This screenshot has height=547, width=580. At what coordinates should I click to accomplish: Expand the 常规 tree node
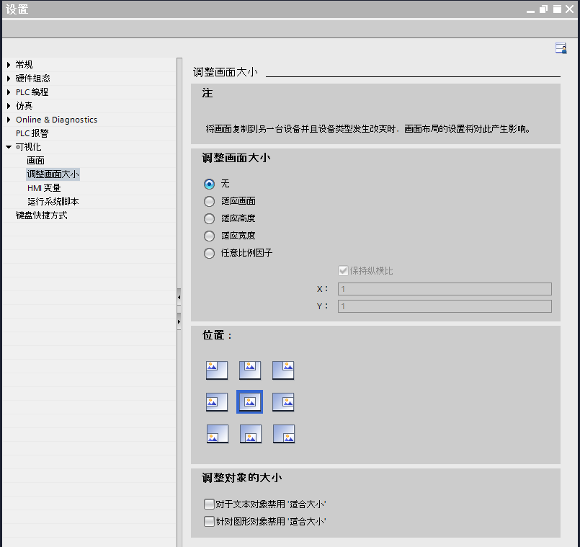coord(9,65)
